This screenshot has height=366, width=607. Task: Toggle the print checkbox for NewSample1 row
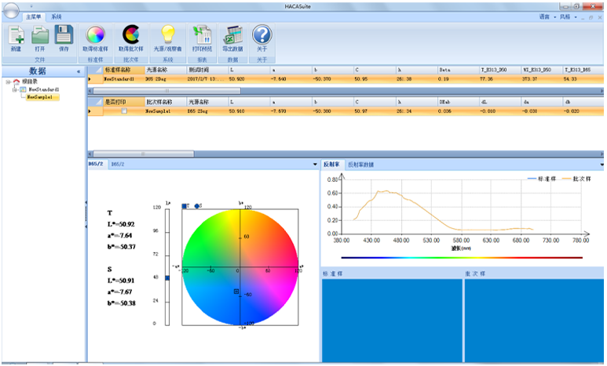coord(124,111)
